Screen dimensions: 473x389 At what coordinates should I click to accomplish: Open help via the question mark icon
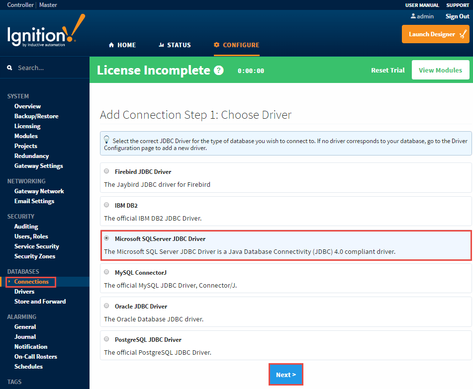pos(218,70)
